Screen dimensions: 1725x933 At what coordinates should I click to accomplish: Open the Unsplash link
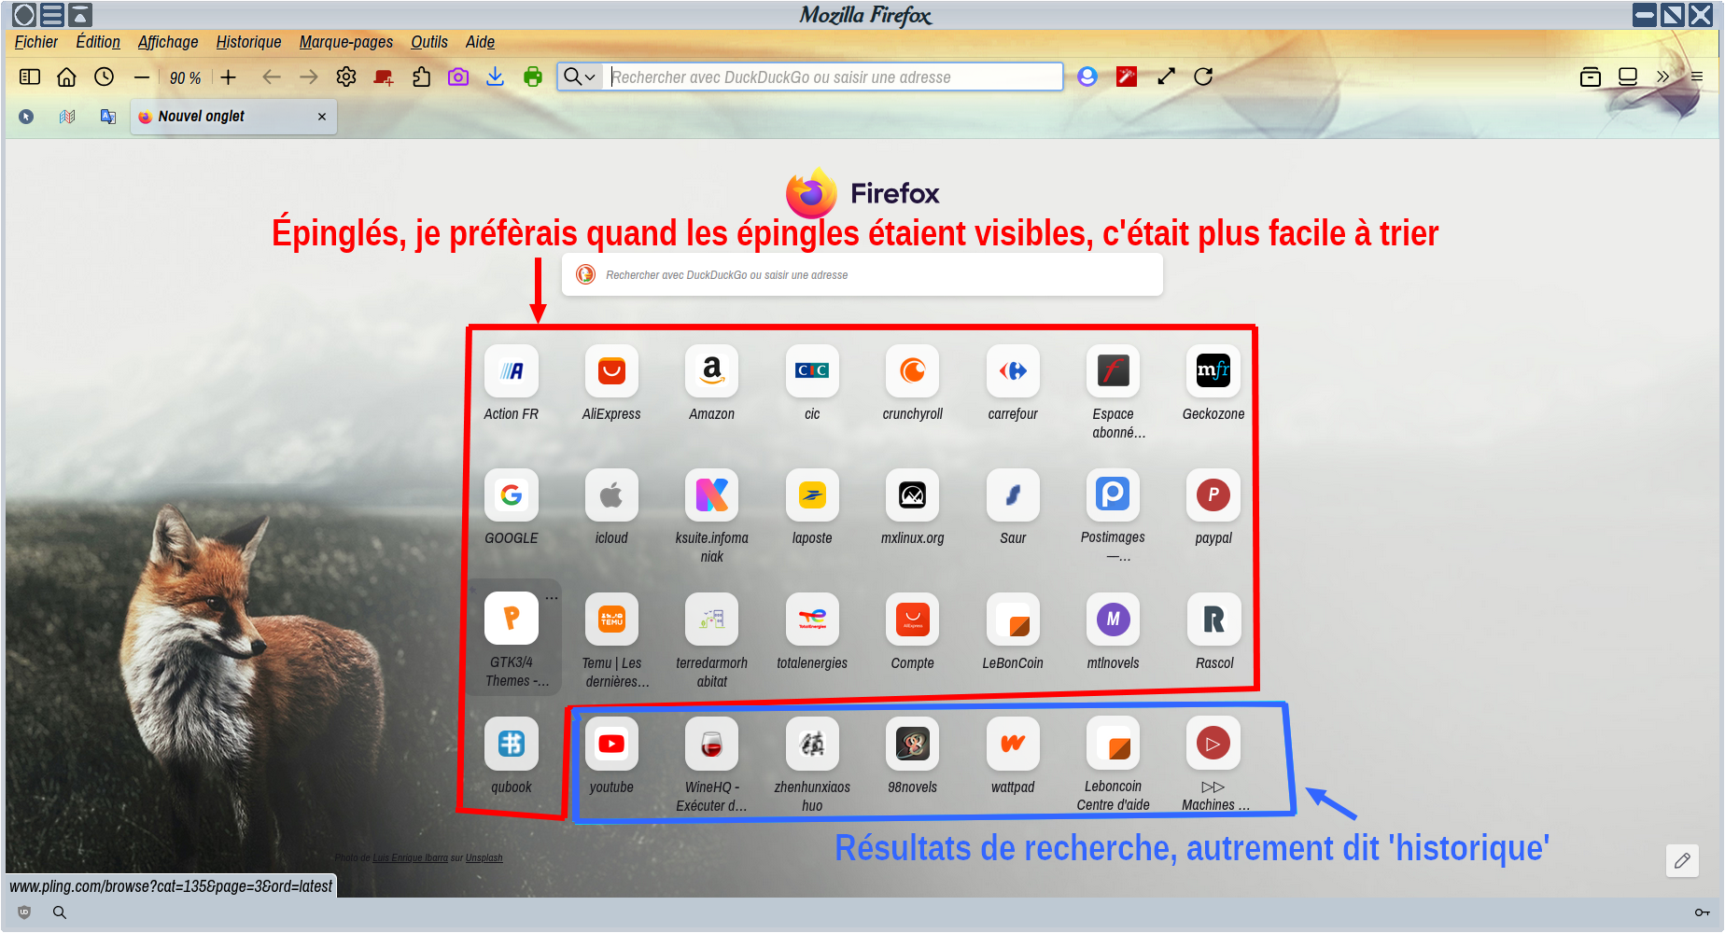pyautogui.click(x=484, y=858)
